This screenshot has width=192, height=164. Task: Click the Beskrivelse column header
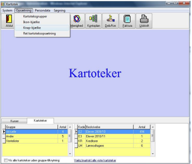coord(109,127)
